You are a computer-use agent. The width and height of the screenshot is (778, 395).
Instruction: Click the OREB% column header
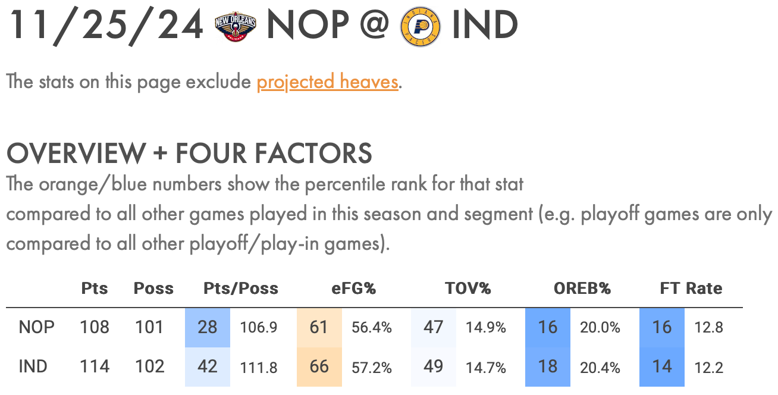click(582, 289)
